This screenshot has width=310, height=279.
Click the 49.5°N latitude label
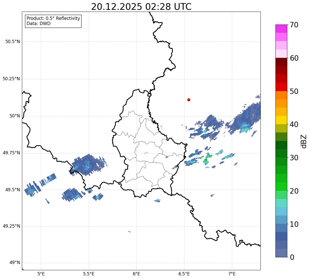point(13,190)
